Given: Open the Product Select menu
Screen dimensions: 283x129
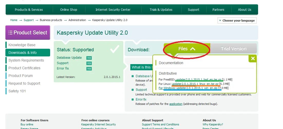Looking at the screenshot, I should pyautogui.click(x=28, y=32).
